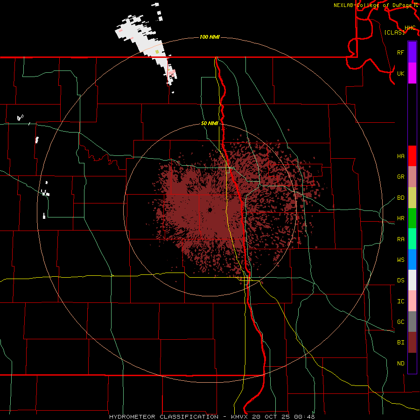Screen dimensions: 420x420
Task: Click the WS blue legend swatch
Action: pyautogui.click(x=412, y=259)
